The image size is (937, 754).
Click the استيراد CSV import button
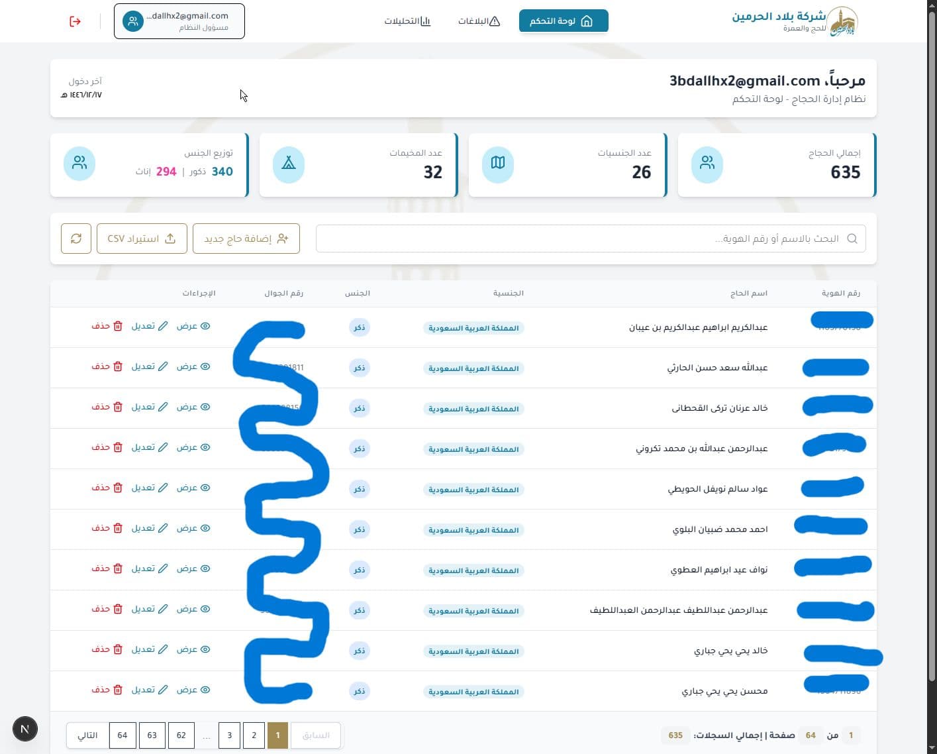(x=142, y=239)
